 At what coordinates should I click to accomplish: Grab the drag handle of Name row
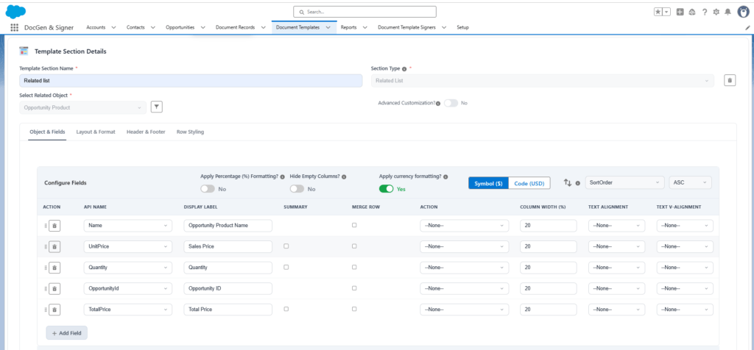[x=46, y=226]
